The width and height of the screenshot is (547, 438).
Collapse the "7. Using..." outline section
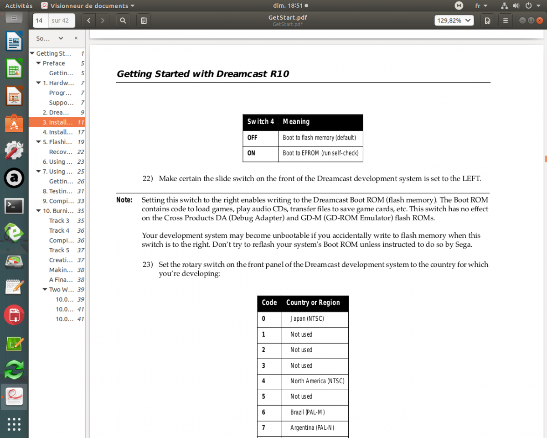coord(38,172)
